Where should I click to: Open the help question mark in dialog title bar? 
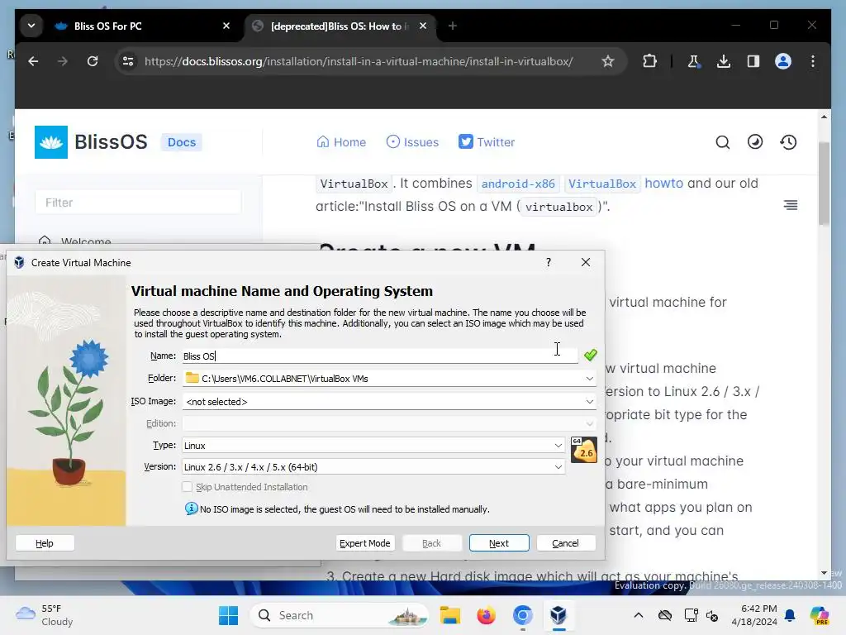click(x=549, y=262)
